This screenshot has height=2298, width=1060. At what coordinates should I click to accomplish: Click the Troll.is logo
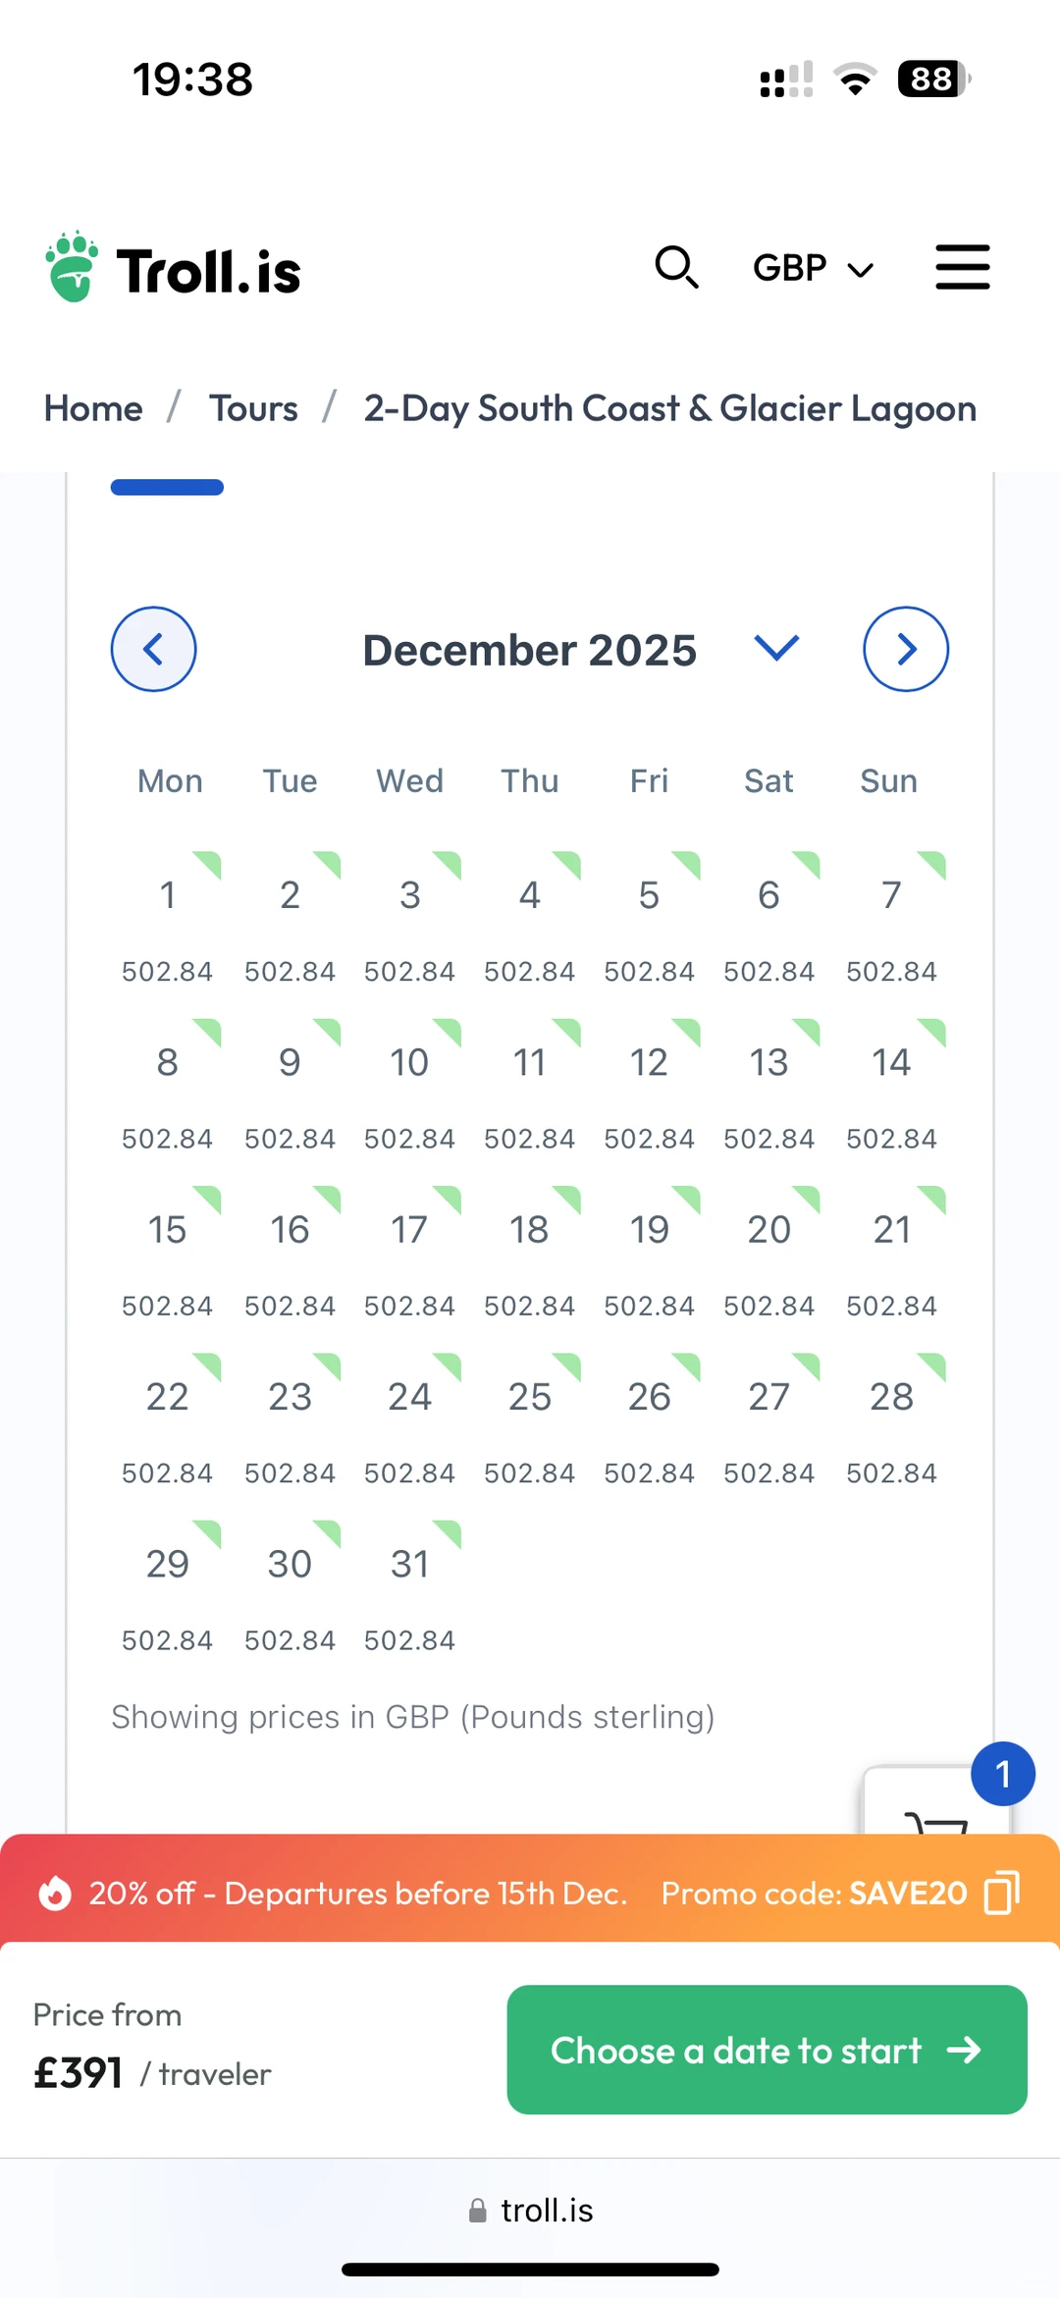pos(174,269)
